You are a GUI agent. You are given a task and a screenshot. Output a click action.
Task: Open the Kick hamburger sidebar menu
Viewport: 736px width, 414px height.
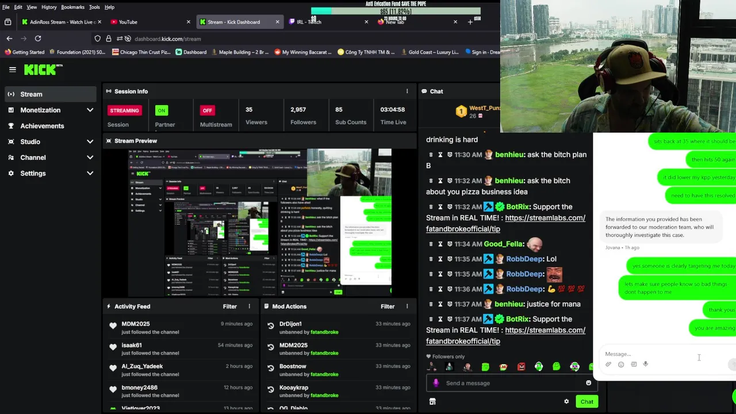click(x=12, y=70)
